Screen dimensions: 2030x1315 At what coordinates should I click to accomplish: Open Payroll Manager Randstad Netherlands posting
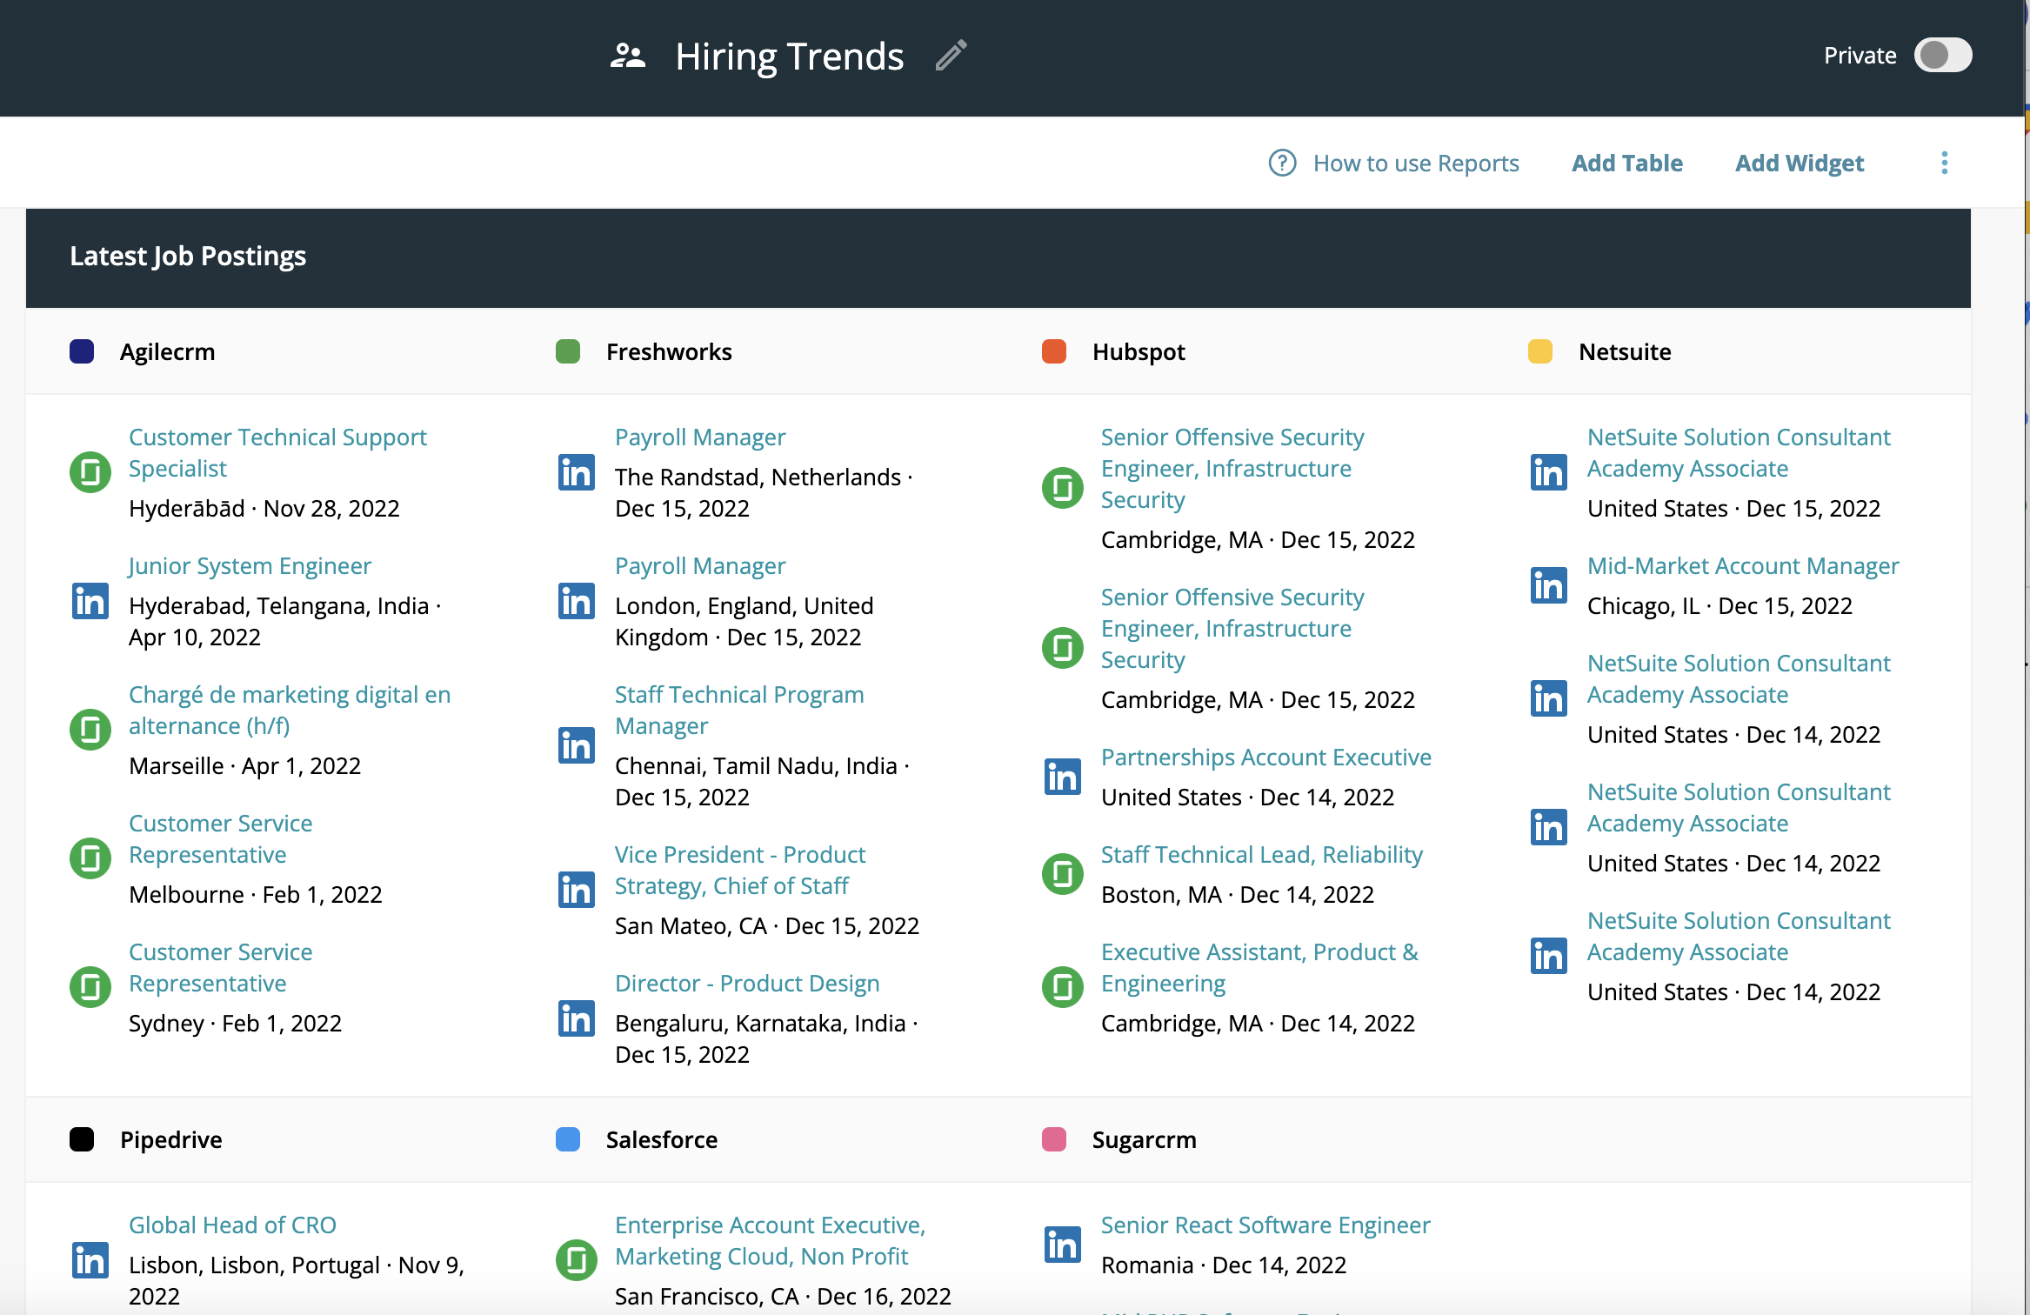pos(700,437)
